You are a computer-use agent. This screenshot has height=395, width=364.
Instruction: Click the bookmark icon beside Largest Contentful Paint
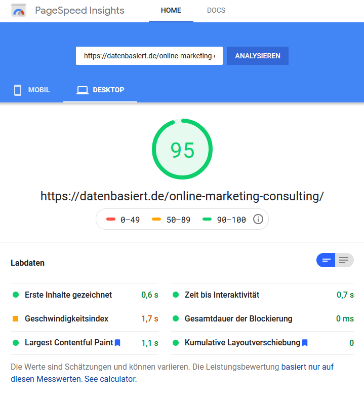pos(117,343)
